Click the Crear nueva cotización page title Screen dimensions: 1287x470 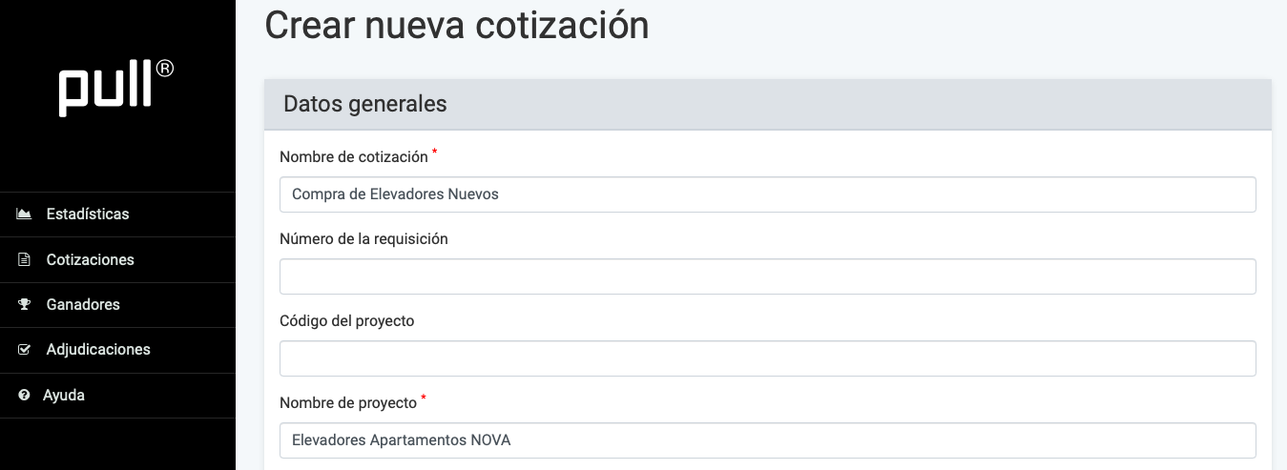coord(457,25)
